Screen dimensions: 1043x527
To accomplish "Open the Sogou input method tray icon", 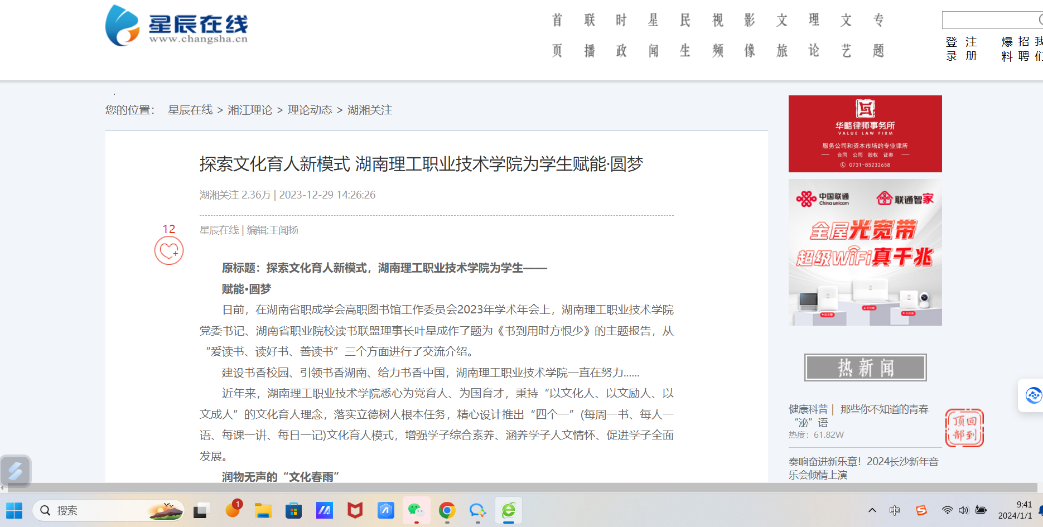I will (x=921, y=510).
